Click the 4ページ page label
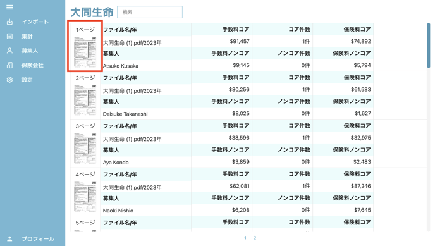This screenshot has width=435, height=246. tap(85, 175)
